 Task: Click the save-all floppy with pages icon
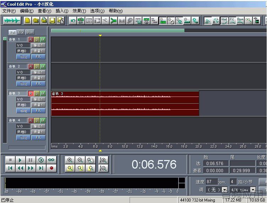60,21
